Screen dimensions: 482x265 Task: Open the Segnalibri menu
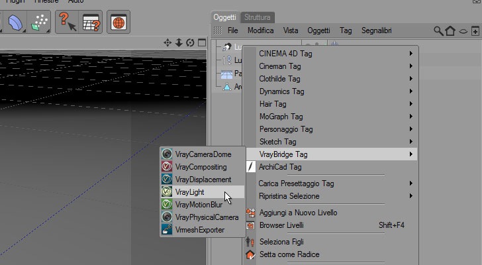point(377,30)
